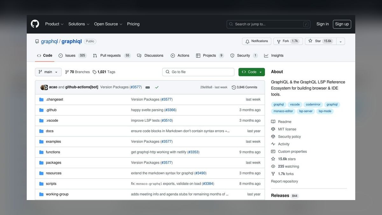The image size is (382, 215).
Task: Focus the Go to file field
Action: 198,72
